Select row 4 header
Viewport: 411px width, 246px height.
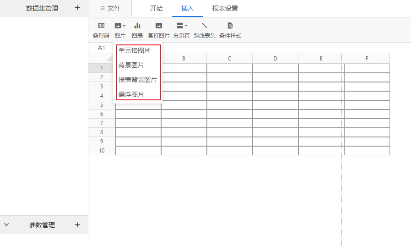click(x=102, y=96)
